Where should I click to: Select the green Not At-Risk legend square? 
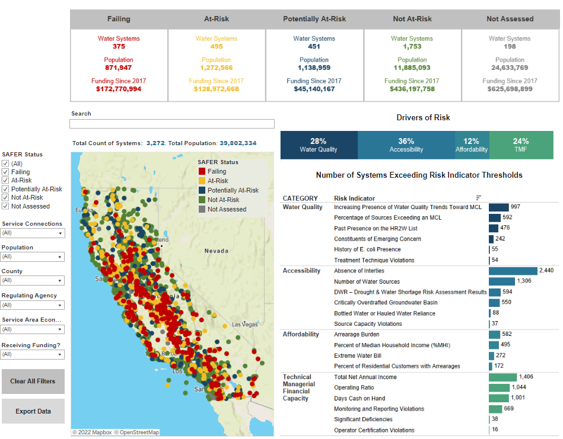click(202, 200)
